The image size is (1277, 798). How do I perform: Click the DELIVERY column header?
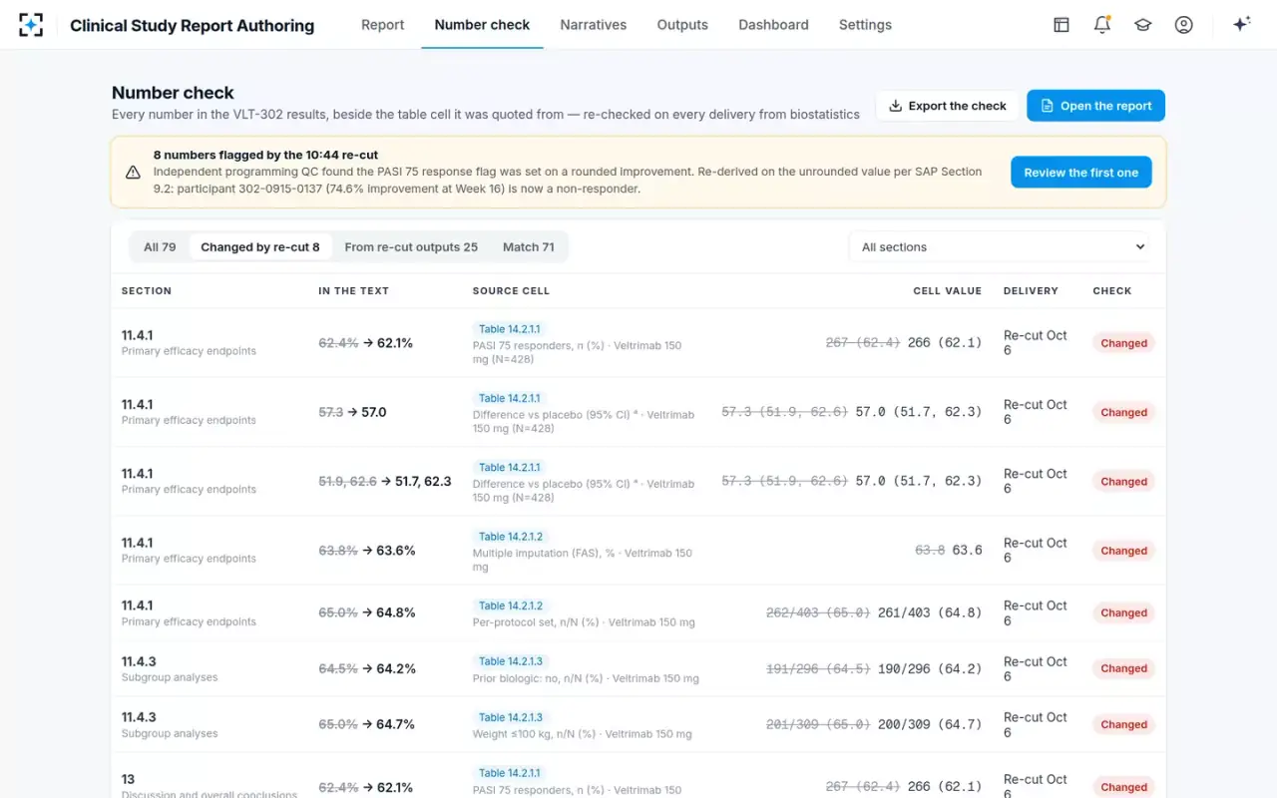click(x=1031, y=291)
